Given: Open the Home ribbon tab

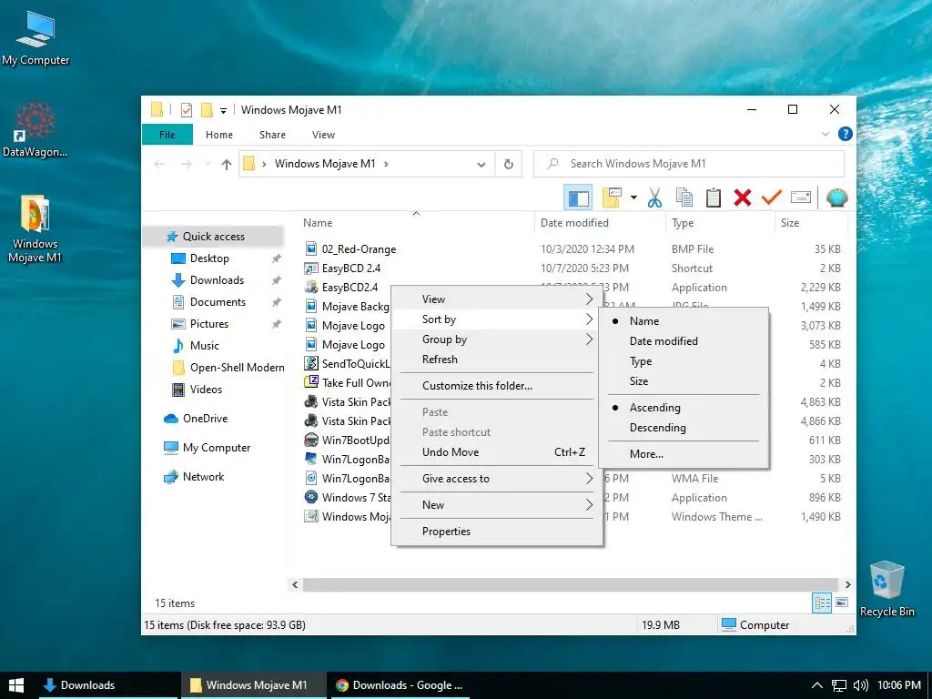Looking at the screenshot, I should (219, 135).
